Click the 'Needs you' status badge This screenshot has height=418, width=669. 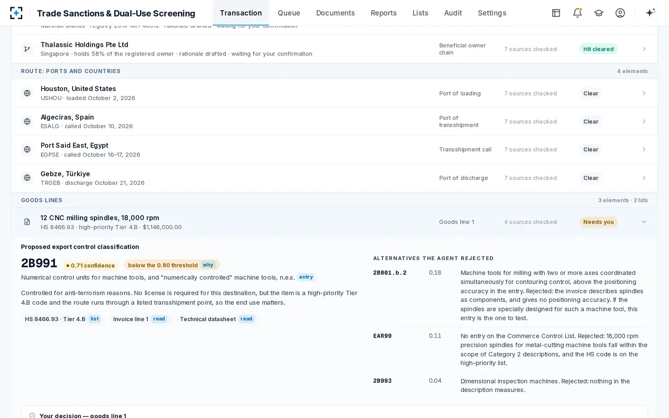coord(598,222)
